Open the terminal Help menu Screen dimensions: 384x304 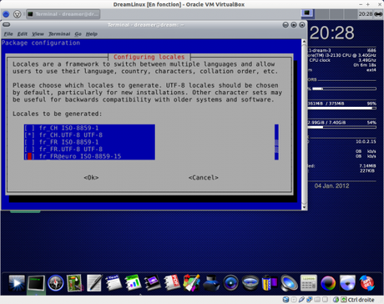(x=92, y=34)
